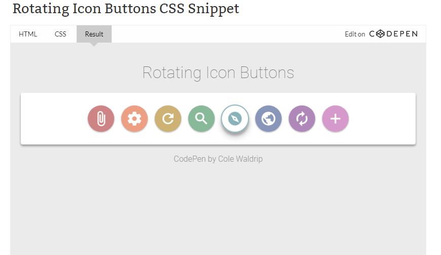This screenshot has width=441, height=255.
Task: Click the purple sync arrows button
Action: coord(302,119)
